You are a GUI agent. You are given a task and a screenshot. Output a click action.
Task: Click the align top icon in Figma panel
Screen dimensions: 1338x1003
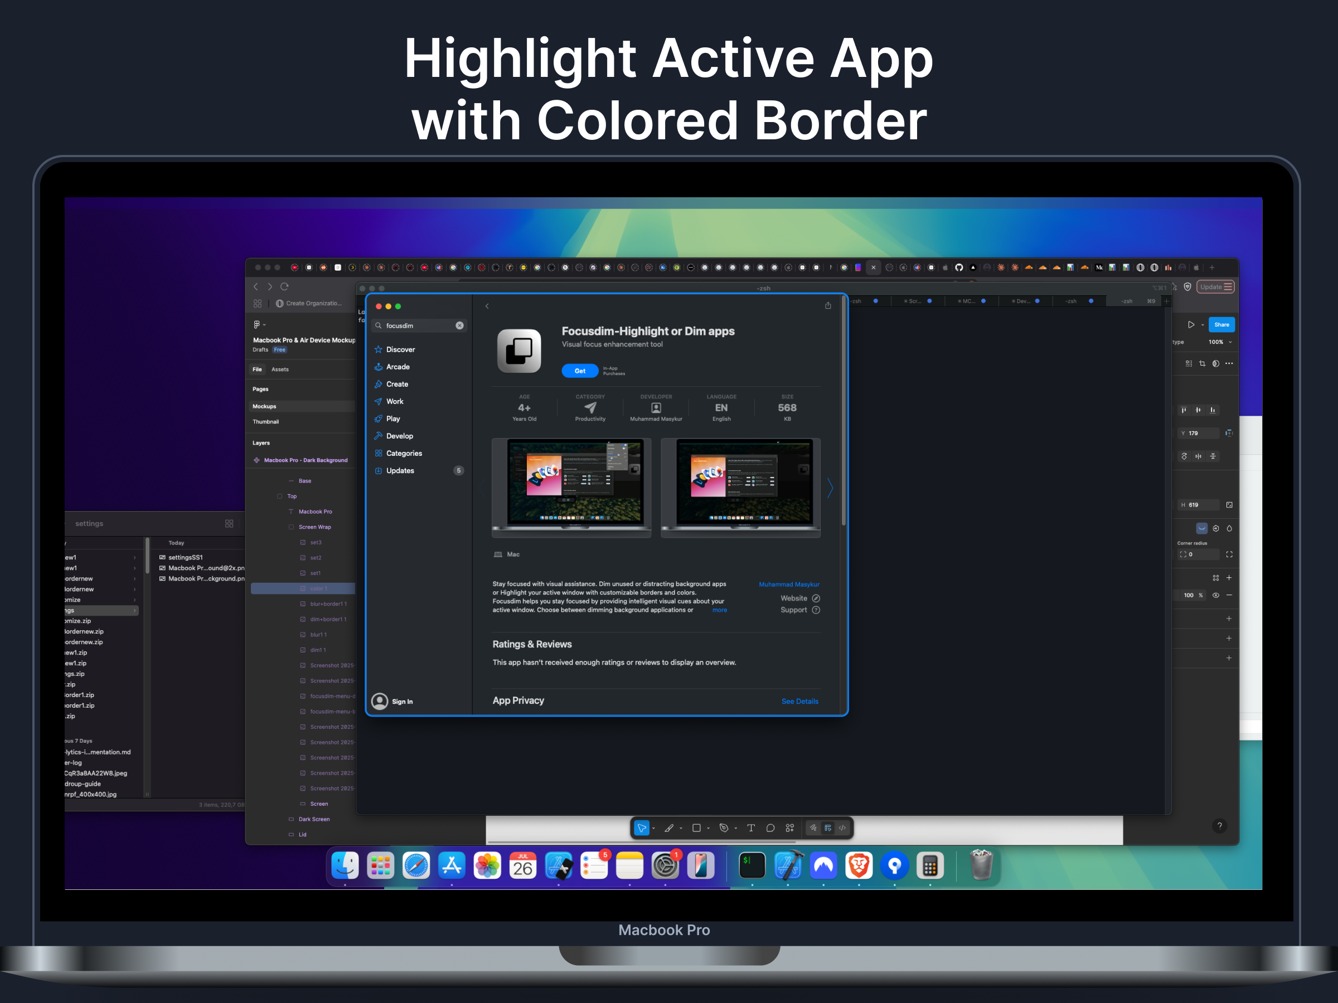click(1184, 410)
